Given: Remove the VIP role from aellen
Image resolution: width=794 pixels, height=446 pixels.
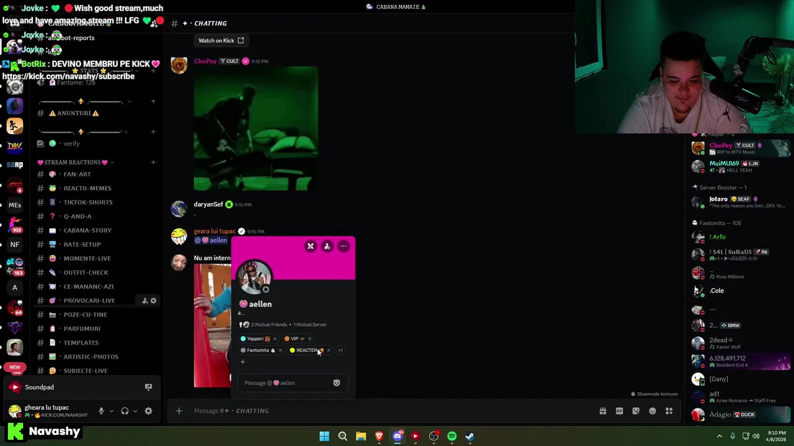Looking at the screenshot, I should 310,339.
